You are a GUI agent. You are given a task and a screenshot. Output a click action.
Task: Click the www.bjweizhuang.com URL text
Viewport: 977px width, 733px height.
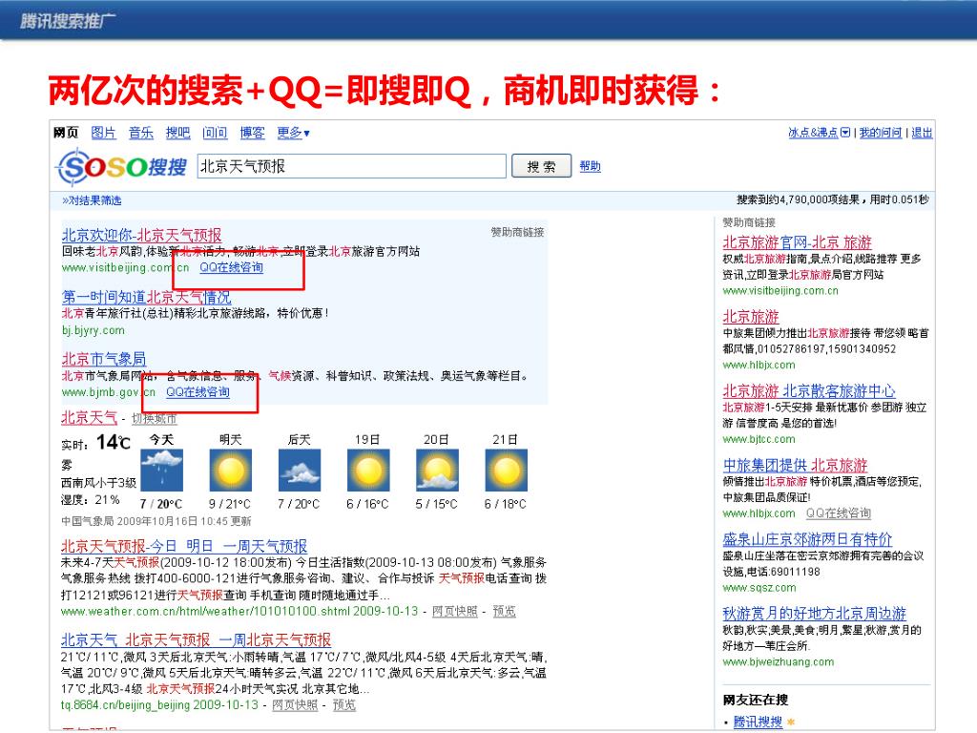779,662
